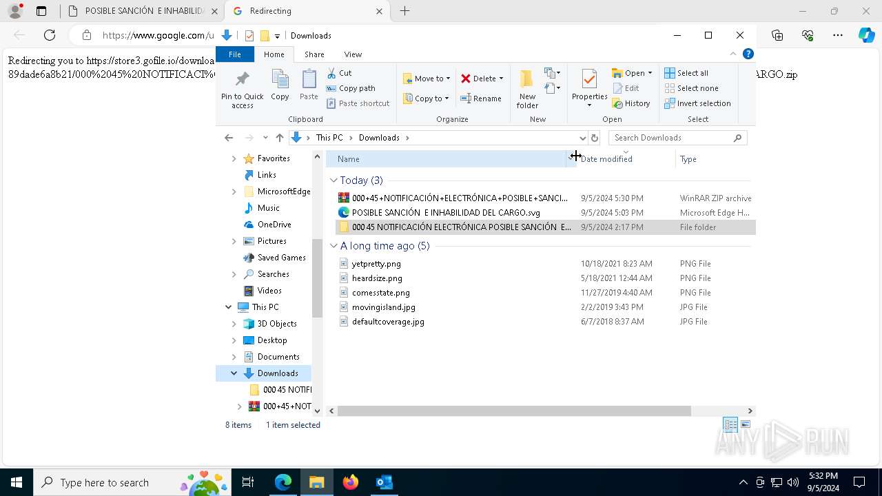Viewport: 882px width, 496px height.
Task: Switch to Large icons view icon
Action: (746, 425)
